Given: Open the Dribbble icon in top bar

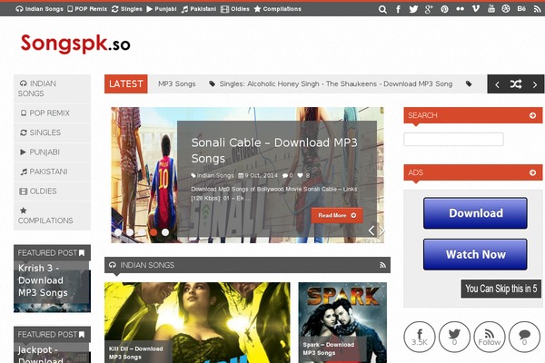Looking at the screenshot, I should pos(506,9).
